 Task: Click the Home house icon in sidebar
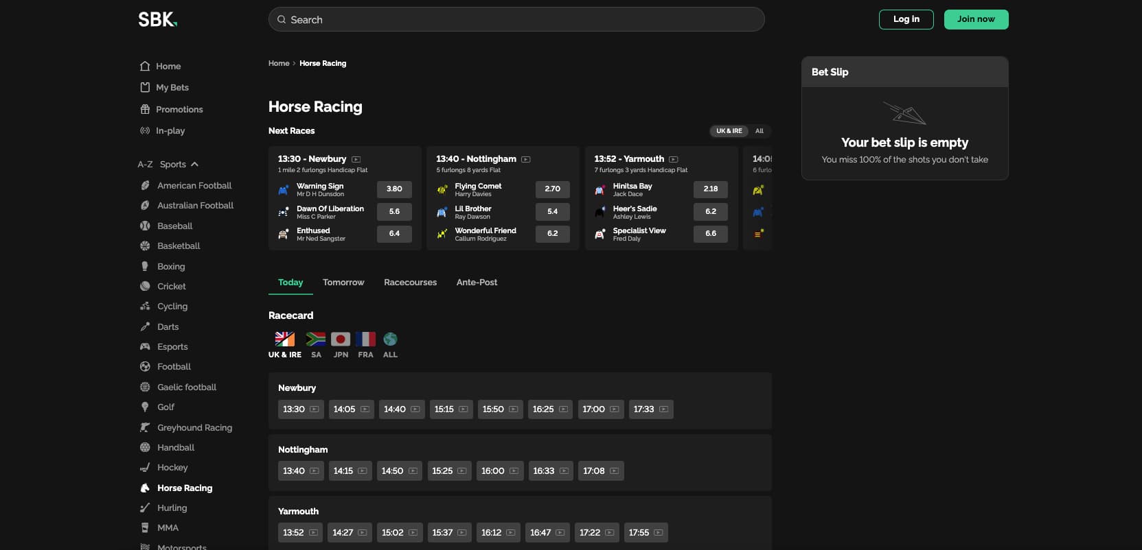click(145, 67)
